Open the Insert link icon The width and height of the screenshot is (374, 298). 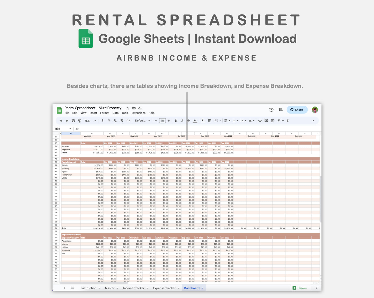click(260, 121)
